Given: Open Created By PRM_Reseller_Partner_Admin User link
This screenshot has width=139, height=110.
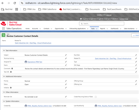Looking at the screenshot, I should point(39,106).
